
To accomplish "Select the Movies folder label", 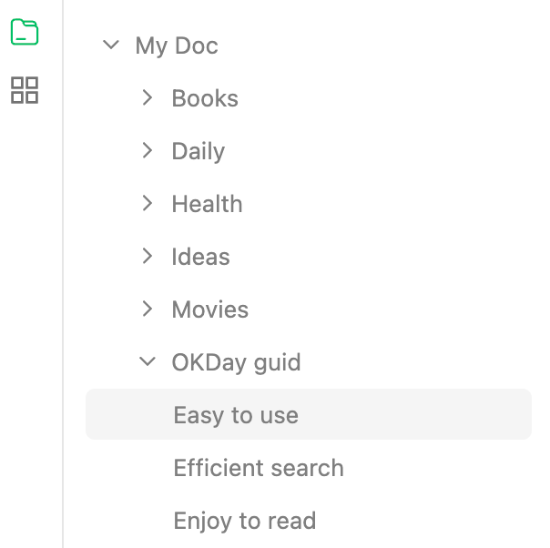I will click(x=209, y=310).
